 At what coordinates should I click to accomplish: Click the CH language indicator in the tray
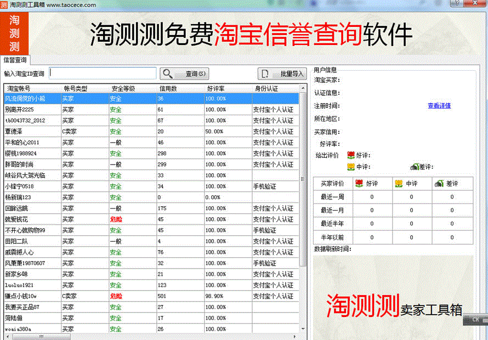475,319
